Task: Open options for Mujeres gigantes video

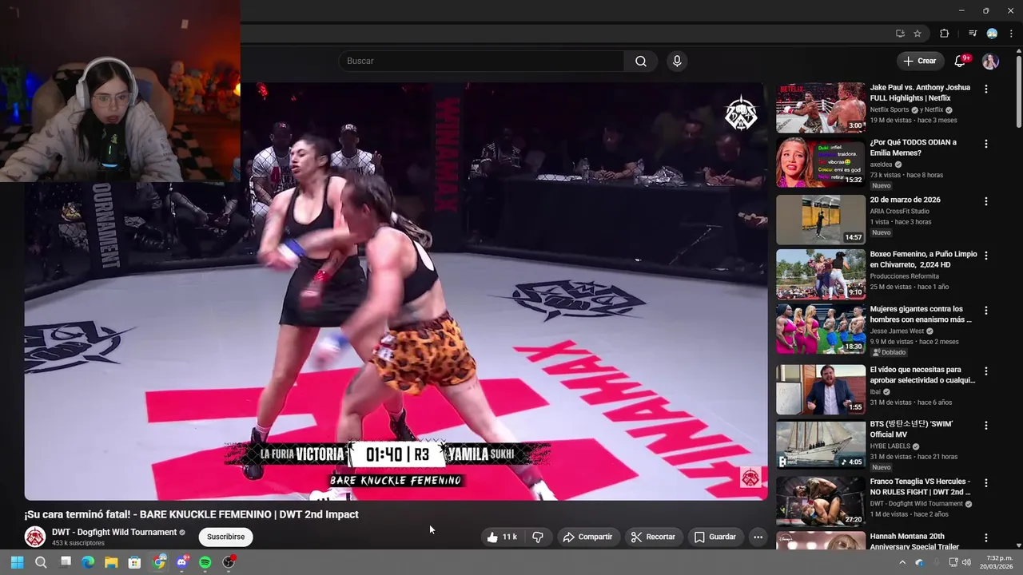Action: 985,310
